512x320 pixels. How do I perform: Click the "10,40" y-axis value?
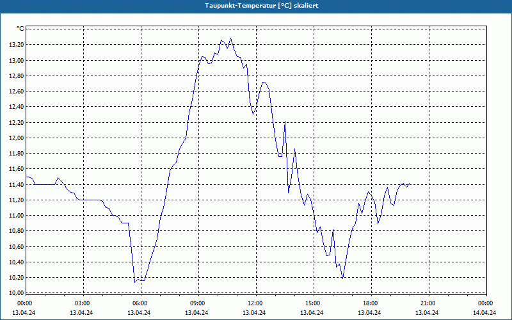click(x=15, y=262)
